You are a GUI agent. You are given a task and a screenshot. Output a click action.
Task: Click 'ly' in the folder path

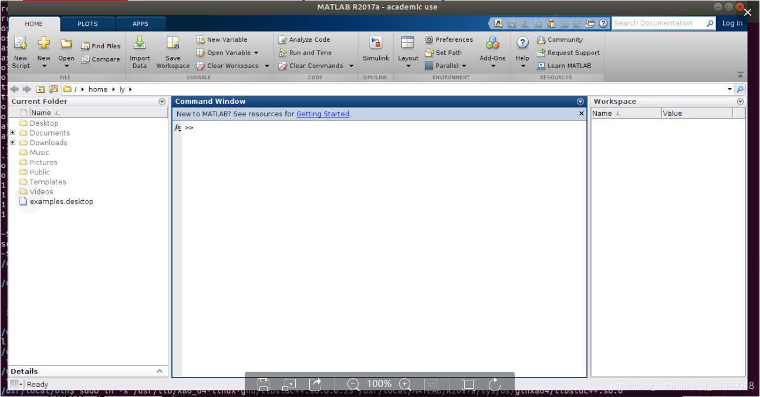click(x=122, y=89)
